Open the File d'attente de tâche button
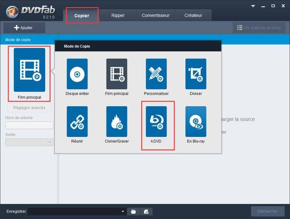The width and height of the screenshot is (290, 219). (259, 28)
